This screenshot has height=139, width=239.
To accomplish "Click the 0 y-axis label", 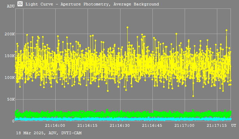I will [x=14, y=121].
